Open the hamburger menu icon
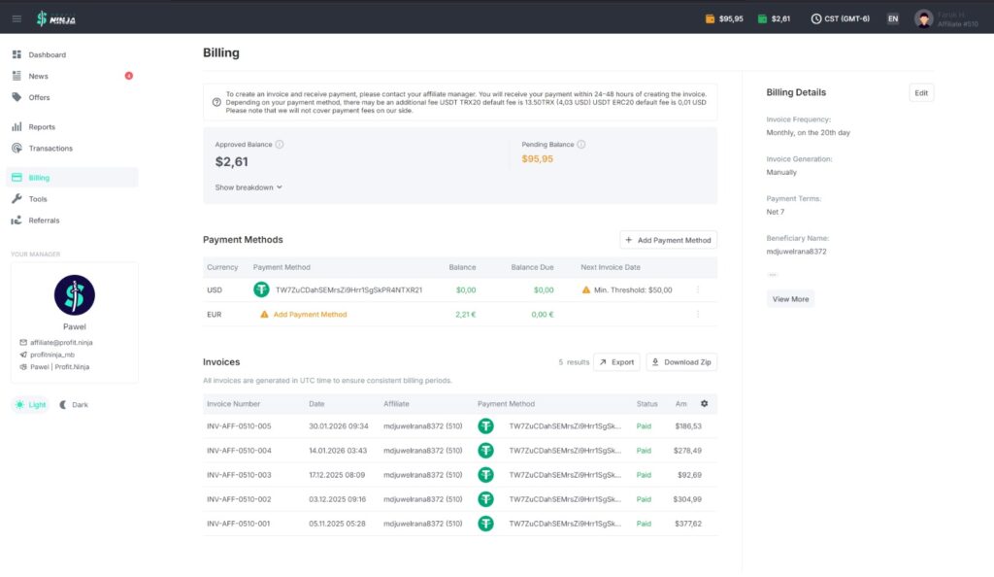Screen dimensions: 994x577 (16, 17)
